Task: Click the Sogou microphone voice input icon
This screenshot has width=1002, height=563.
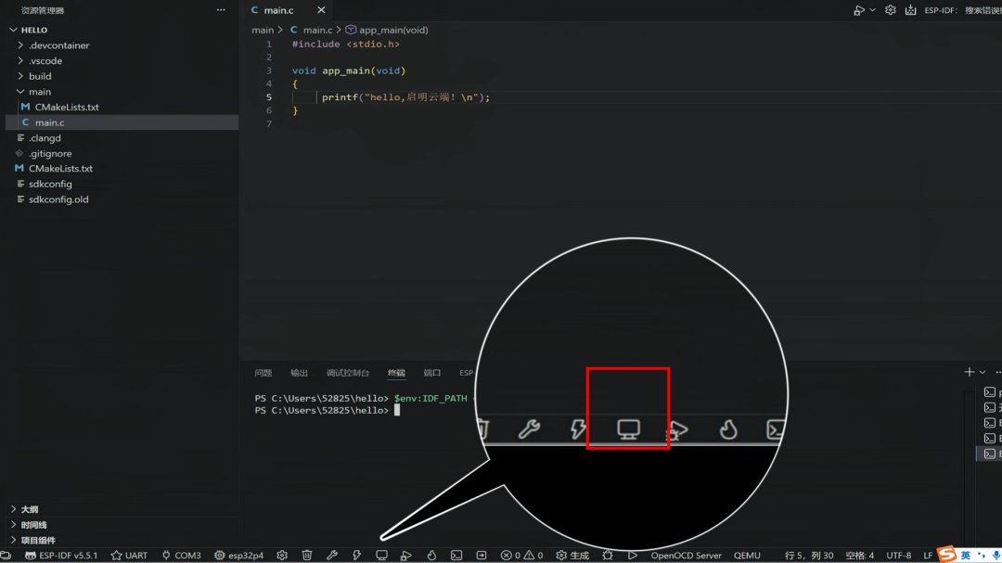Action: [x=996, y=556]
